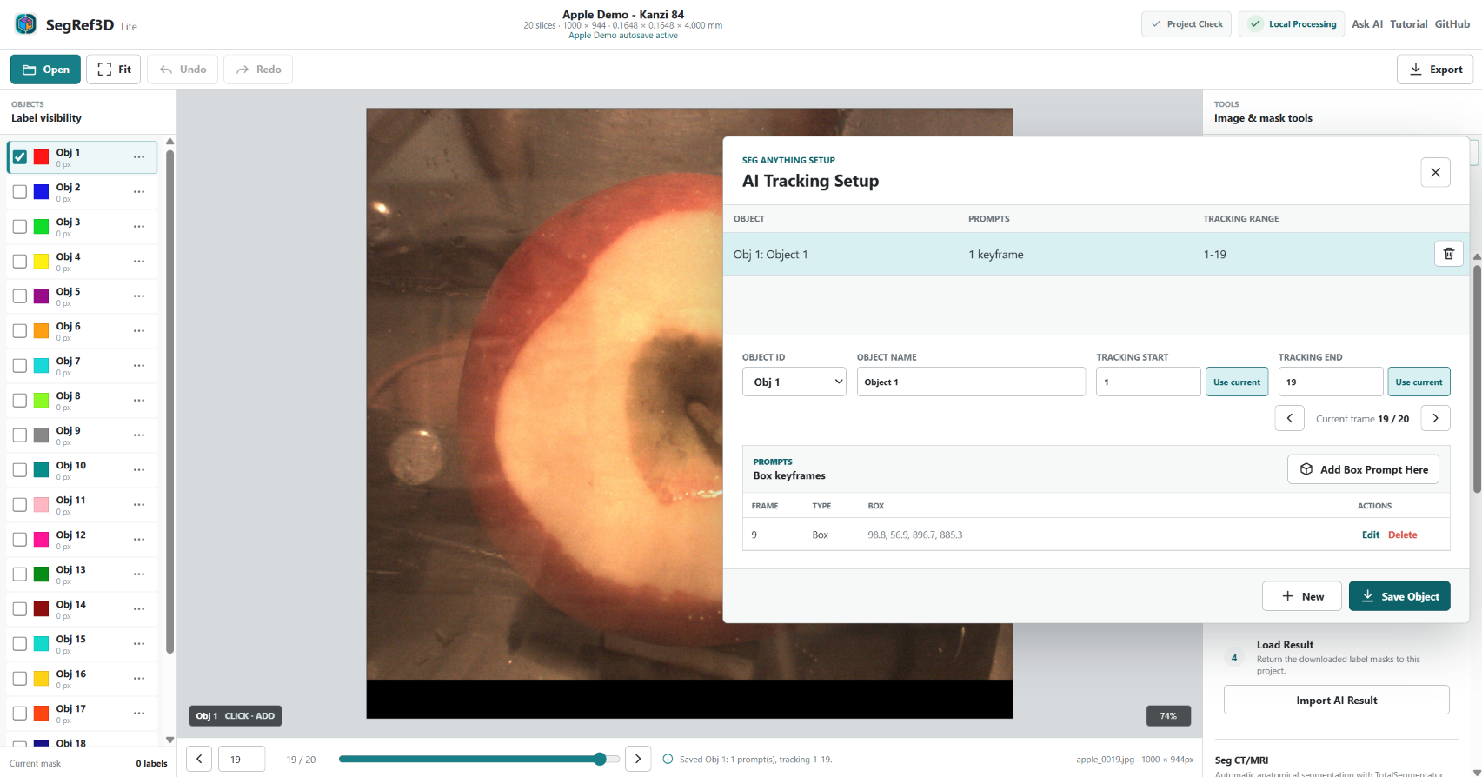Click Add Box Prompt Here

coord(1364,469)
